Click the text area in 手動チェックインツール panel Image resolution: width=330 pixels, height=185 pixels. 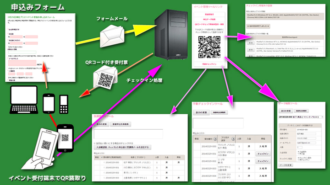pyautogui.click(x=218, y=123)
